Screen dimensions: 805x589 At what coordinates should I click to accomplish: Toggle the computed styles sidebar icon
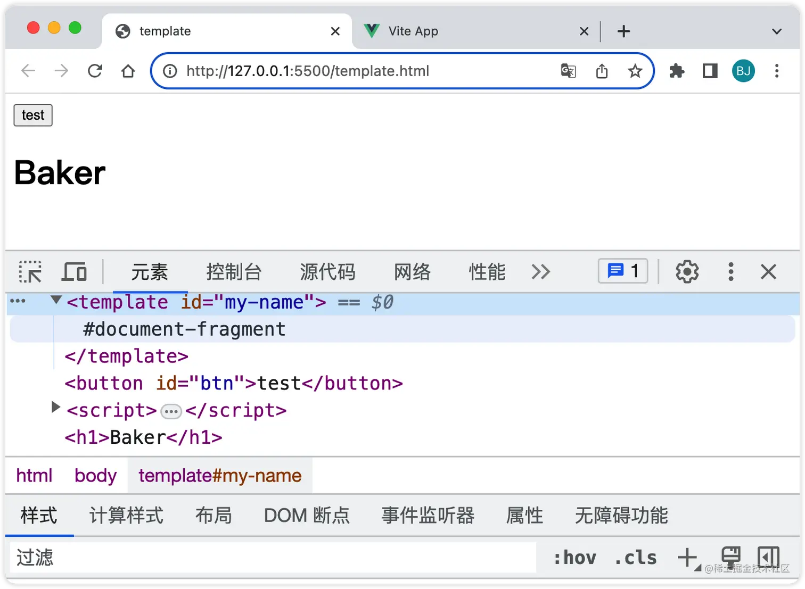pos(768,557)
